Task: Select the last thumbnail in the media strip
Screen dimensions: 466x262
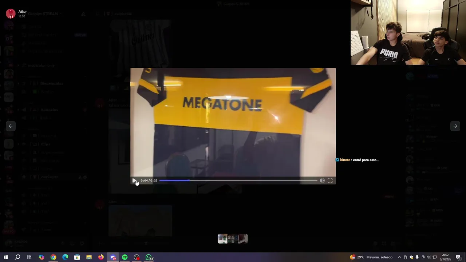Action: [x=243, y=239]
